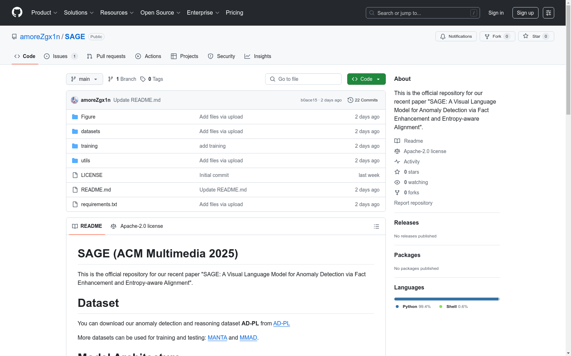Click the utils folder icon
Viewport: 571px width, 356px height.
point(75,161)
